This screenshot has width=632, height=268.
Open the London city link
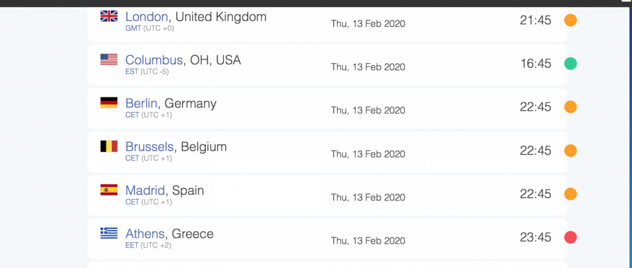[147, 17]
